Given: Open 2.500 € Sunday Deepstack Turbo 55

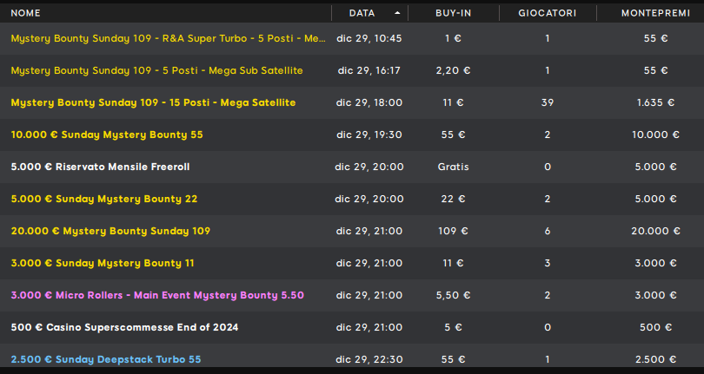Looking at the screenshot, I should click(107, 359).
